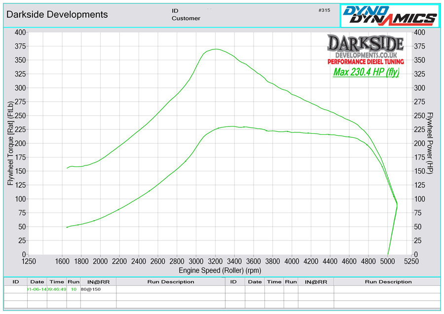Click the 'Flywheel Torque [Rat] (FtLb)' axis label

point(10,143)
